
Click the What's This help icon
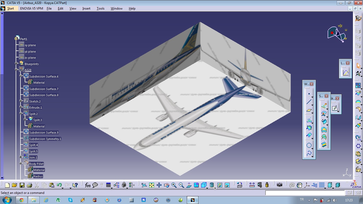75,185
